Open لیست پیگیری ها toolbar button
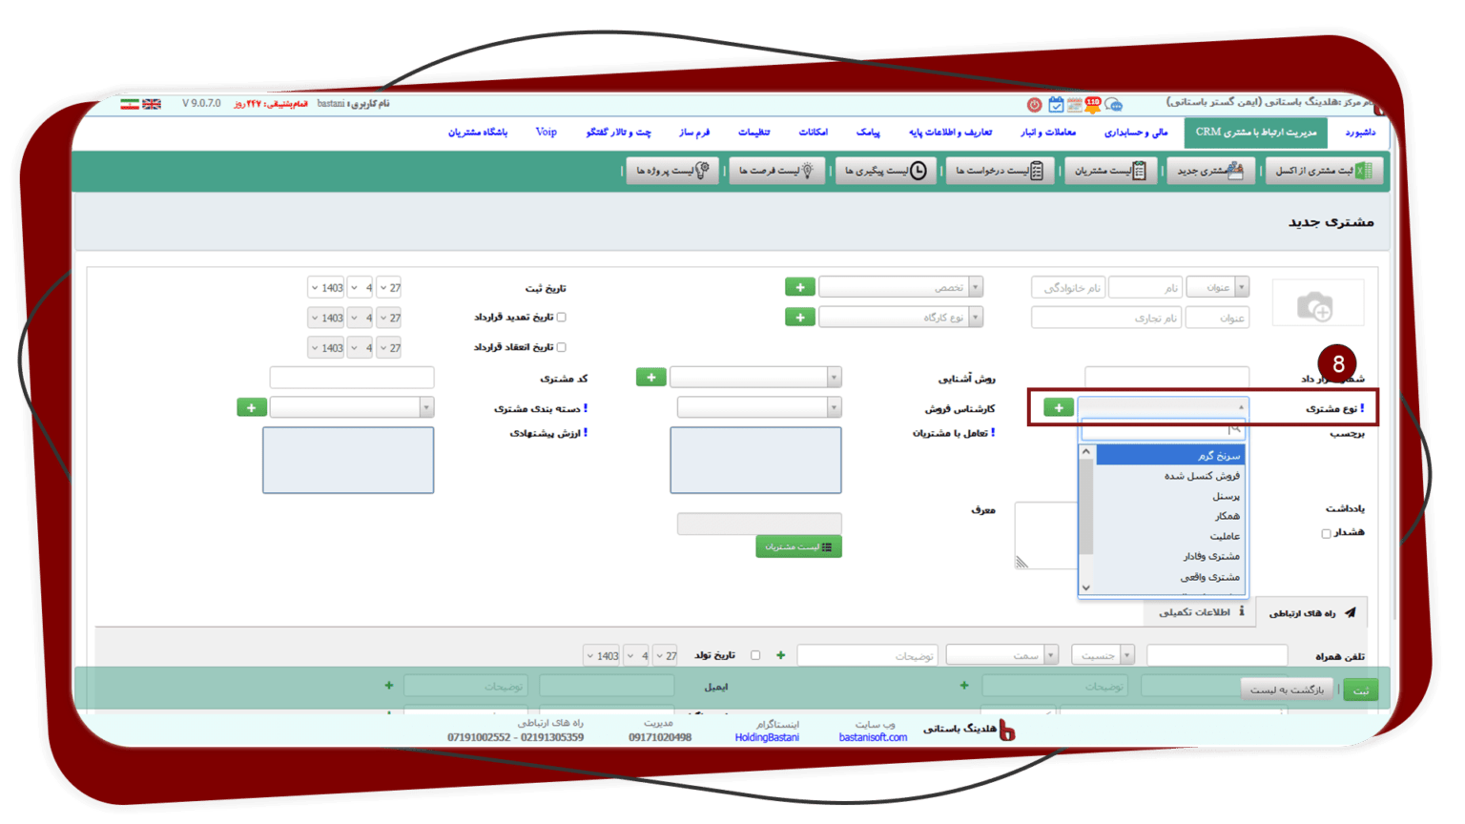The width and height of the screenshot is (1465, 824). [x=886, y=171]
